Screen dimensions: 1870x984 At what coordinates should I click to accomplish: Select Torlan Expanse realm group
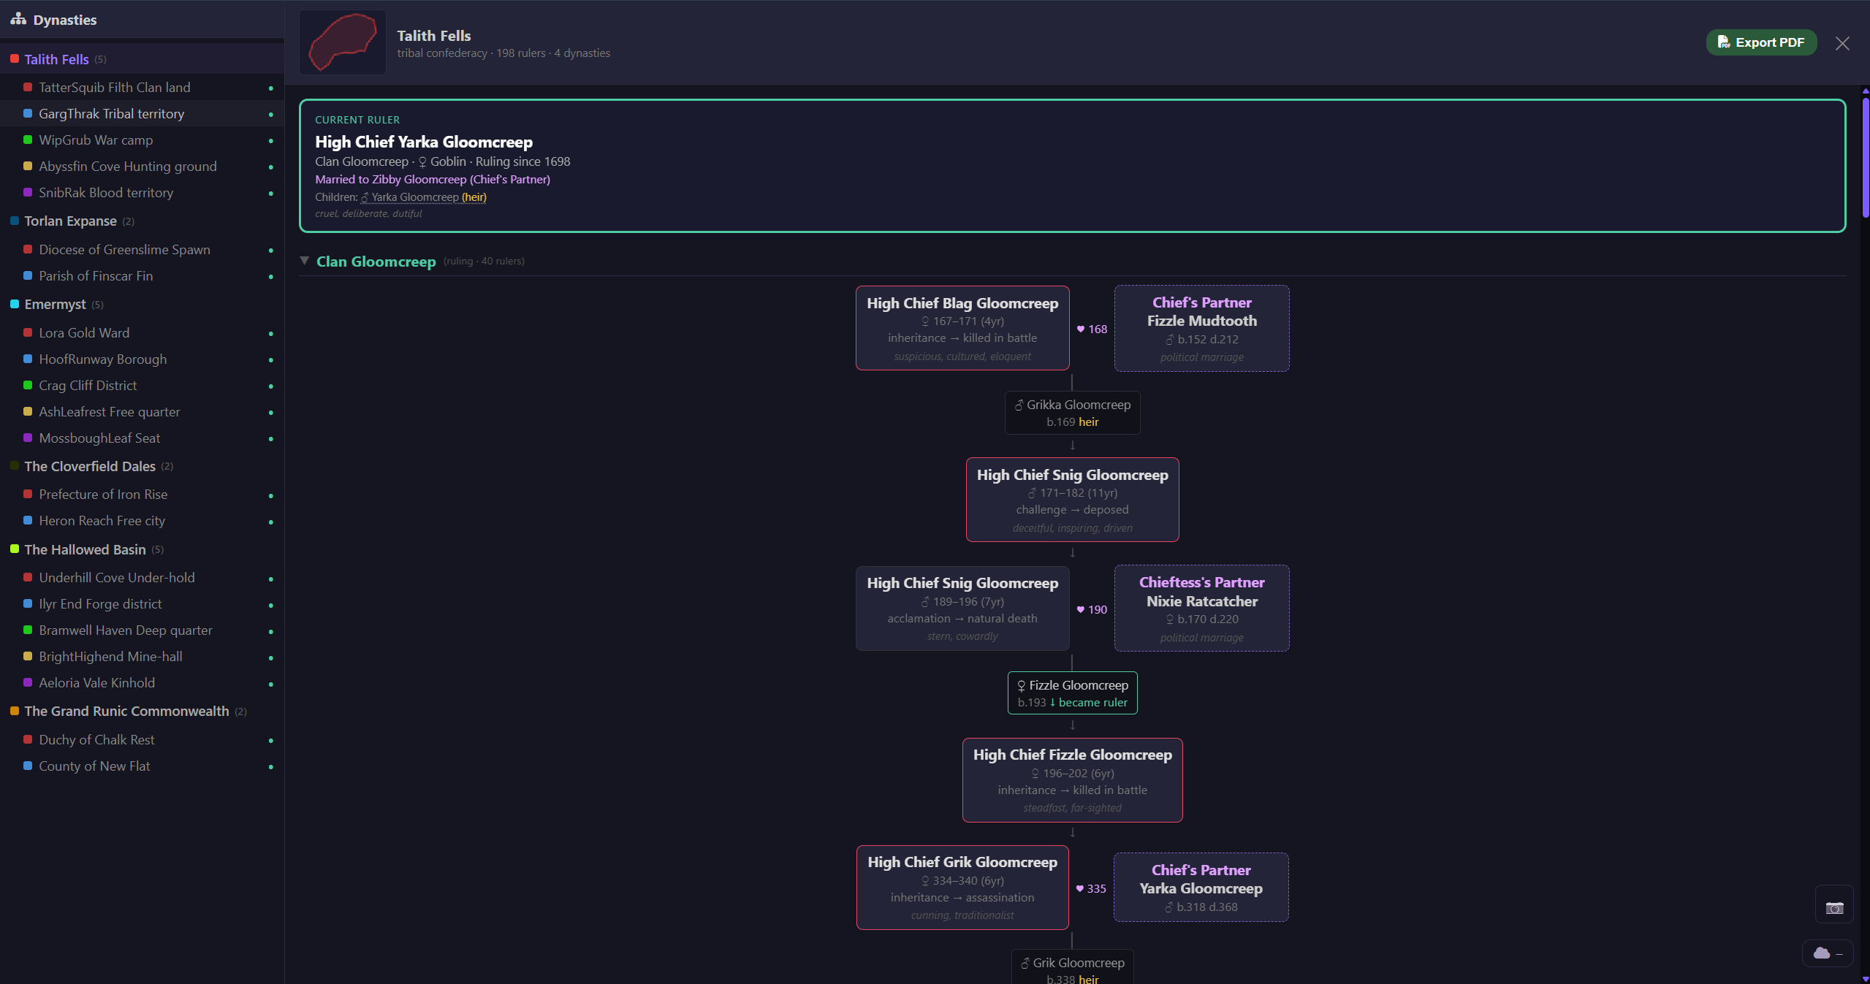(142, 221)
